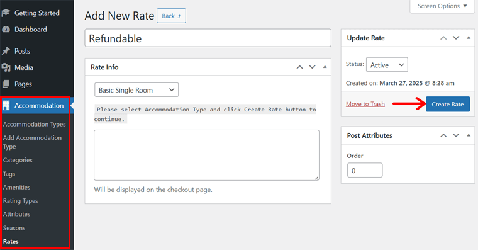Open Amenities submenu item
This screenshot has width=478, height=250.
(17, 187)
